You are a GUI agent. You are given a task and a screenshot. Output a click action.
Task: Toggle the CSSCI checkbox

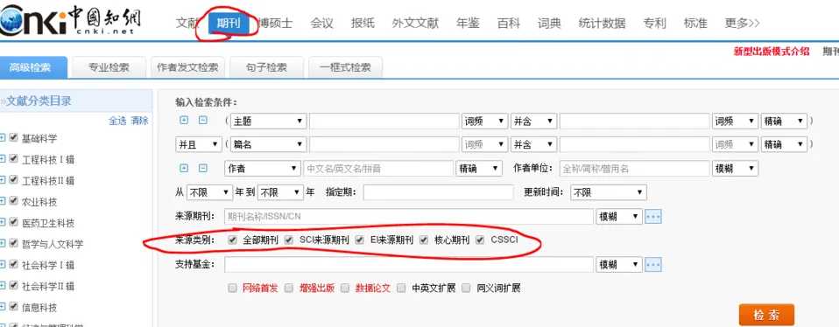(x=480, y=240)
